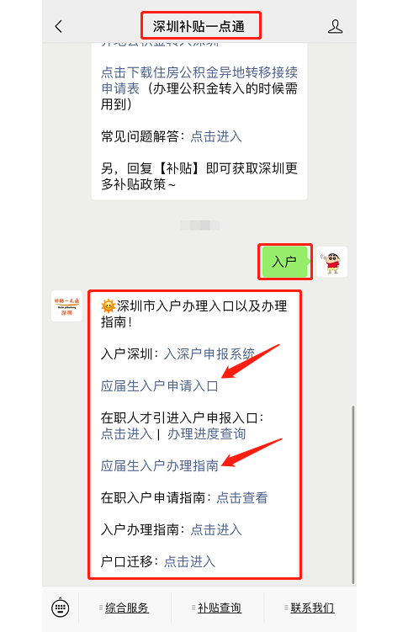Click the chat scrollbar thumb

[353, 495]
